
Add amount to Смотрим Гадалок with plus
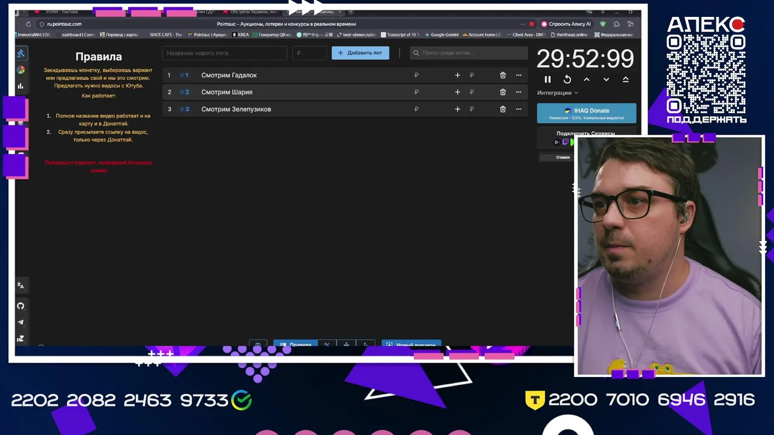(457, 75)
